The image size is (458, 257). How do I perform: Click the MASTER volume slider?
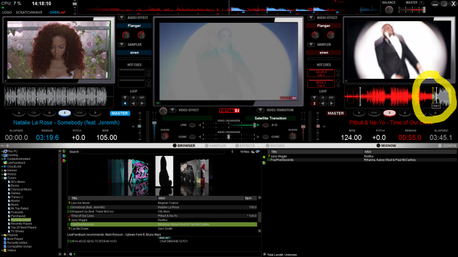412,10
